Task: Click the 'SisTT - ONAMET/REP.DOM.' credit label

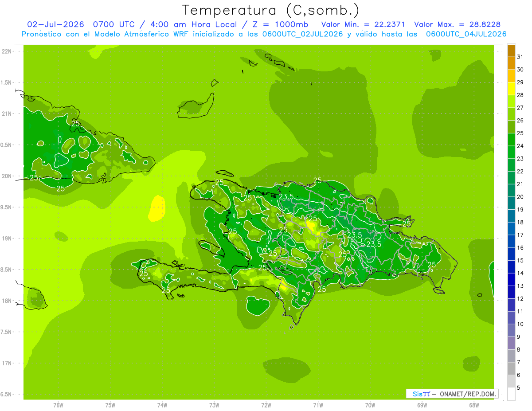Action: pyautogui.click(x=452, y=394)
